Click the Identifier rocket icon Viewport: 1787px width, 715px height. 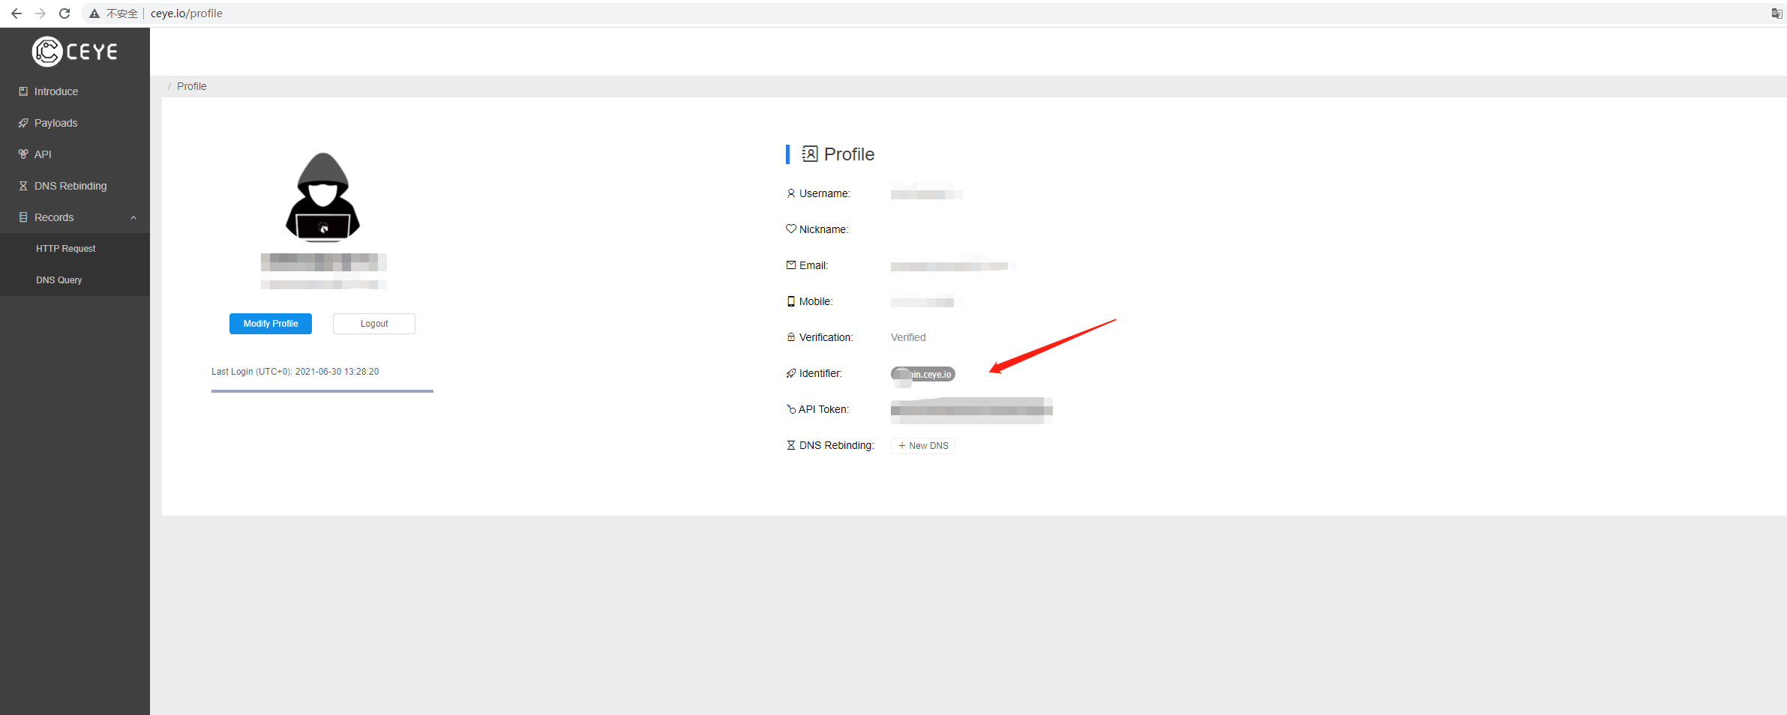[x=791, y=373]
